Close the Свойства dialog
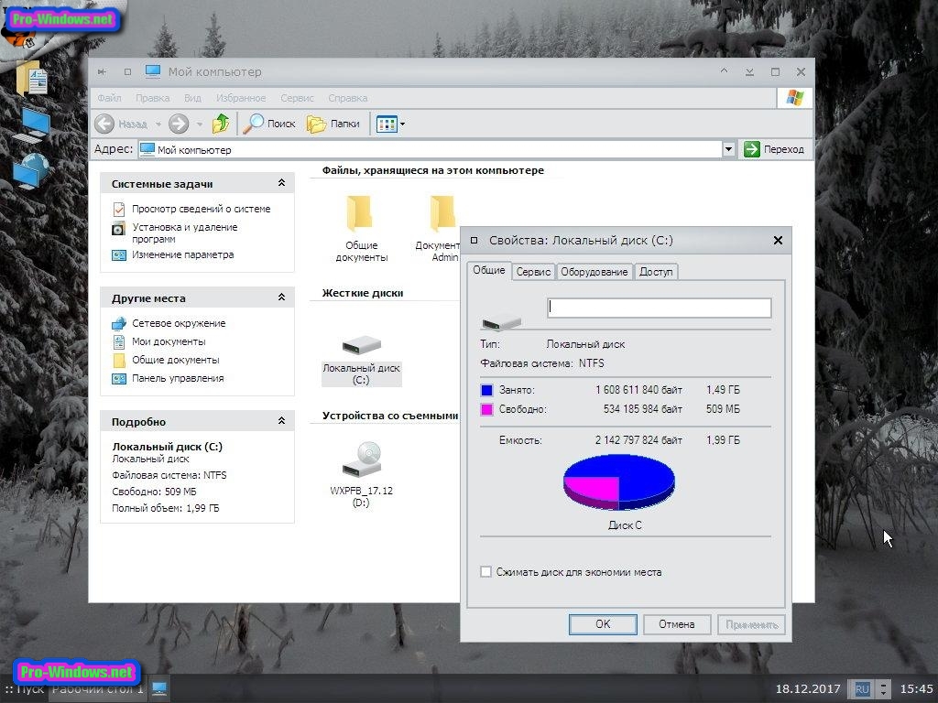The image size is (938, 703). tap(778, 241)
